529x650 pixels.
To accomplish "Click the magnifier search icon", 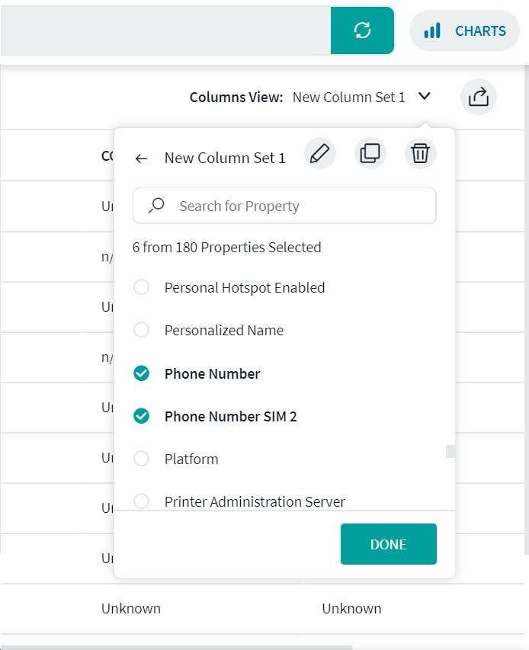I will point(157,206).
